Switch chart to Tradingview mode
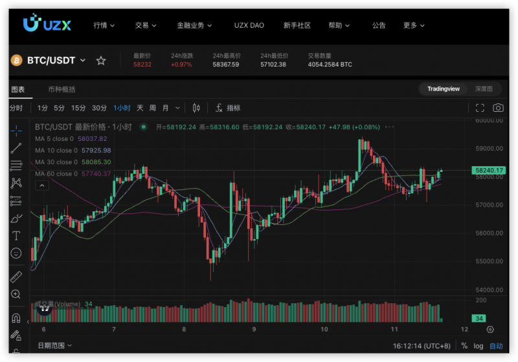The width and height of the screenshot is (518, 362). tap(444, 89)
